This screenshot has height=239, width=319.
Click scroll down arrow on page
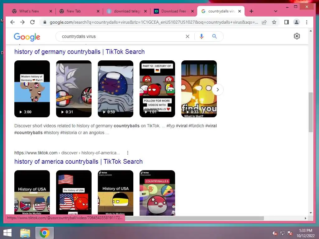[311, 213]
